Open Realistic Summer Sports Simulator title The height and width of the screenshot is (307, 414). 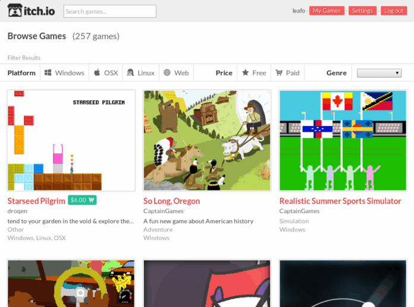point(340,201)
